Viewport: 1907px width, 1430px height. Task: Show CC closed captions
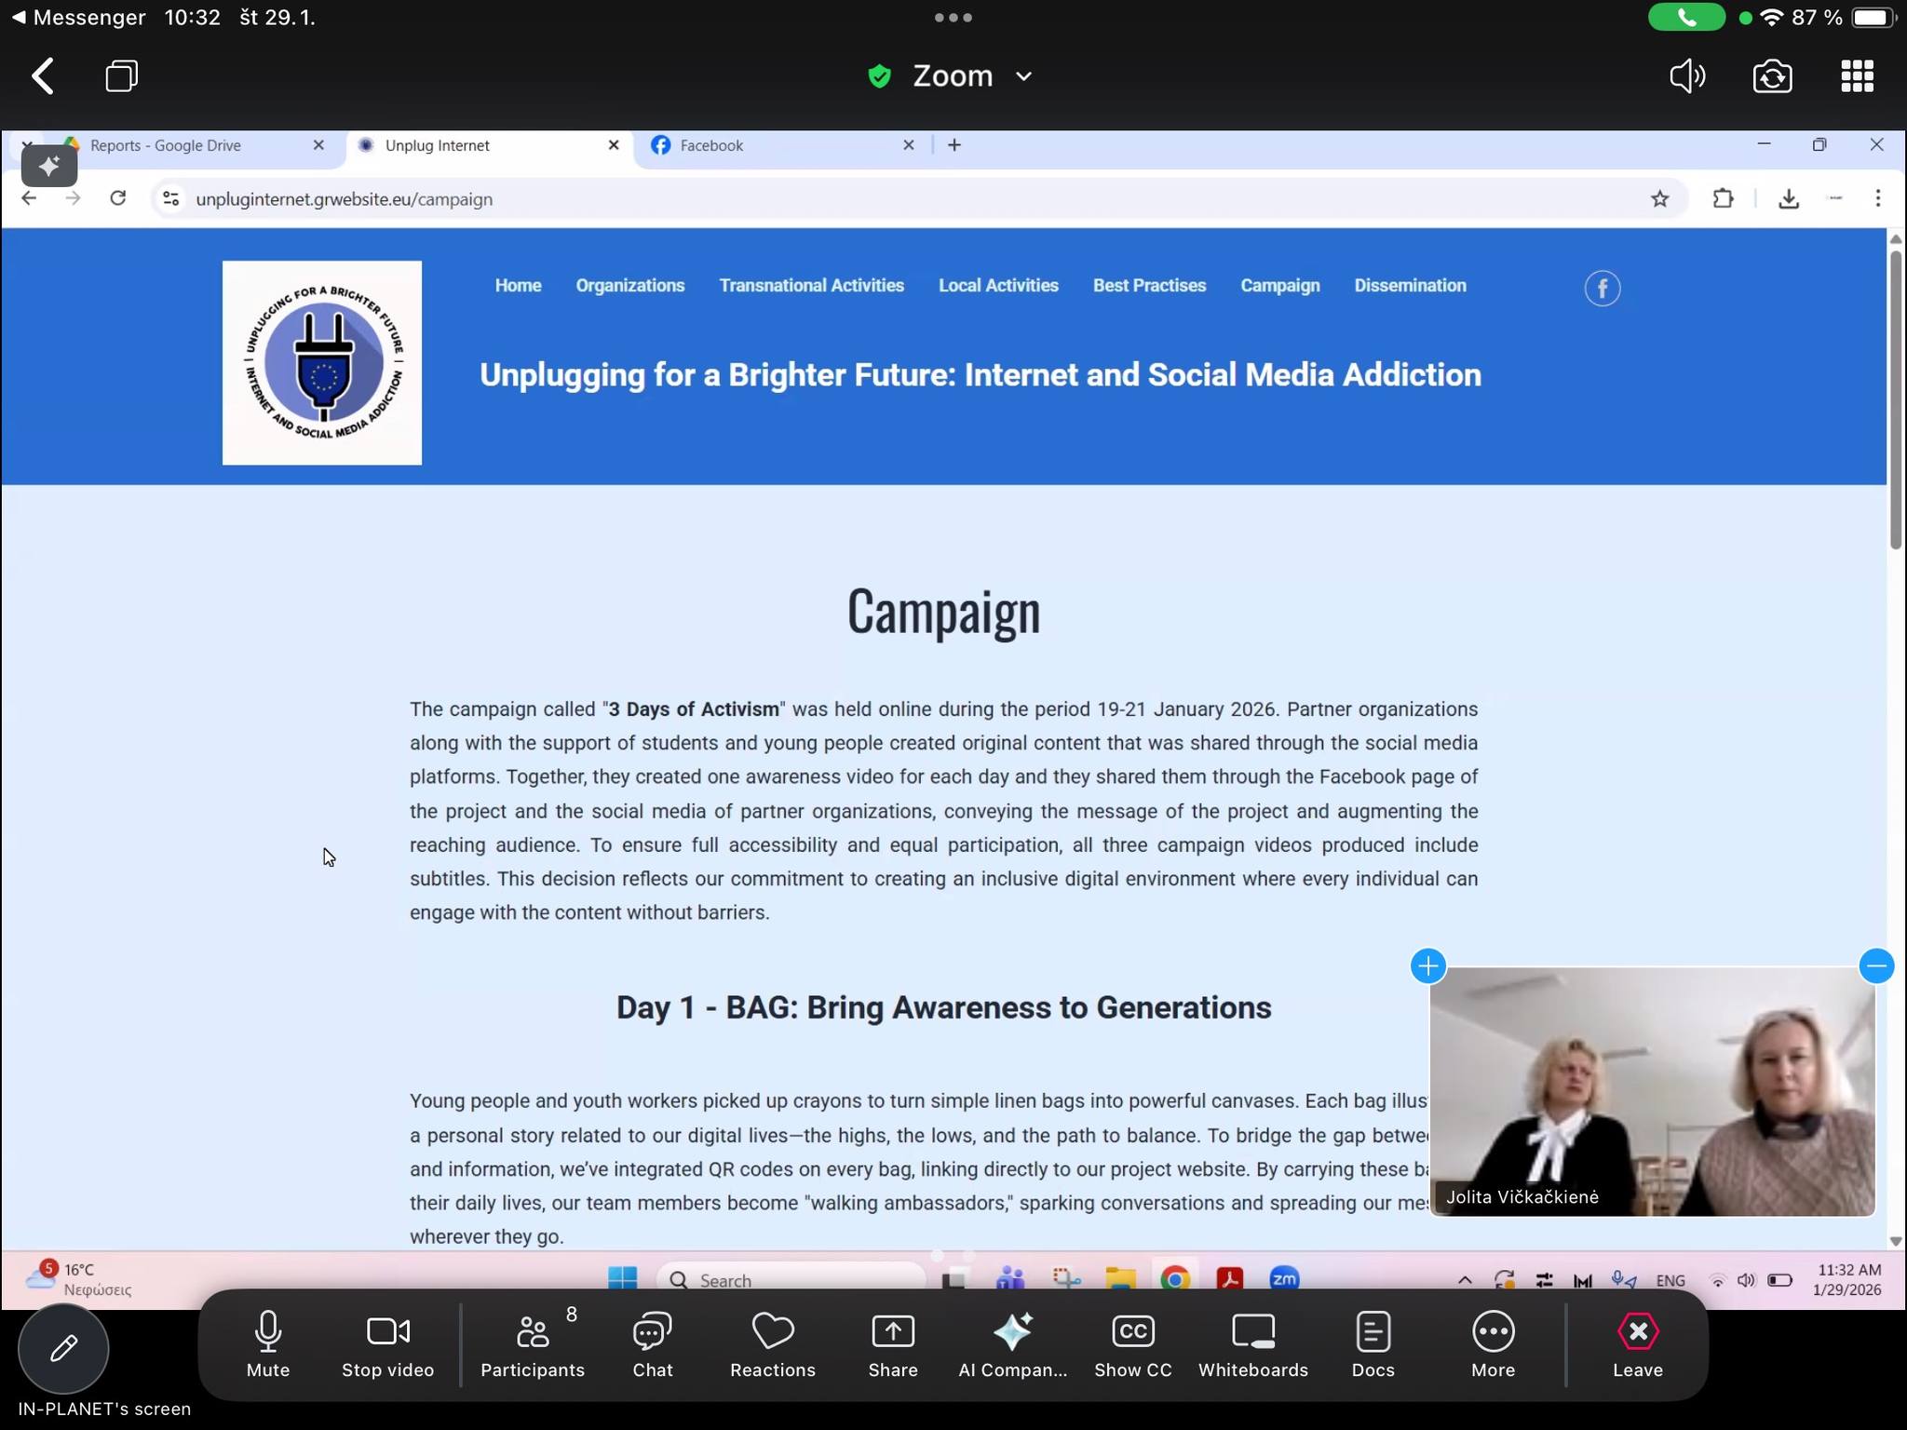[1132, 1343]
